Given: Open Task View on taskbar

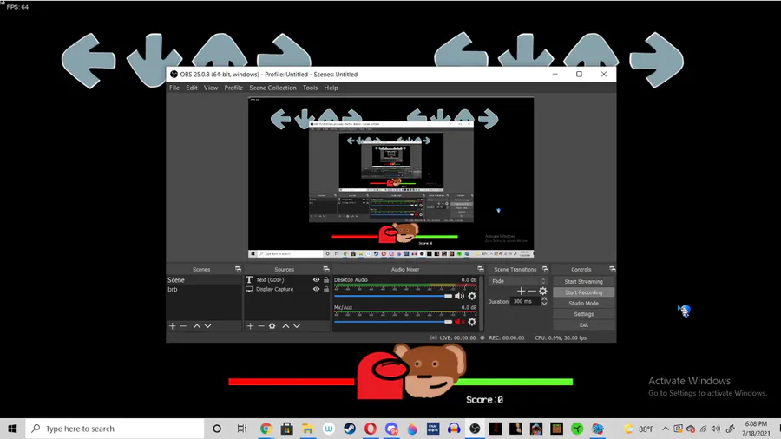Looking at the screenshot, I should click(x=242, y=429).
